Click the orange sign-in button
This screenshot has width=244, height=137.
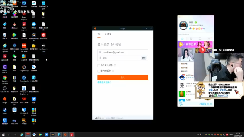coord(123,78)
